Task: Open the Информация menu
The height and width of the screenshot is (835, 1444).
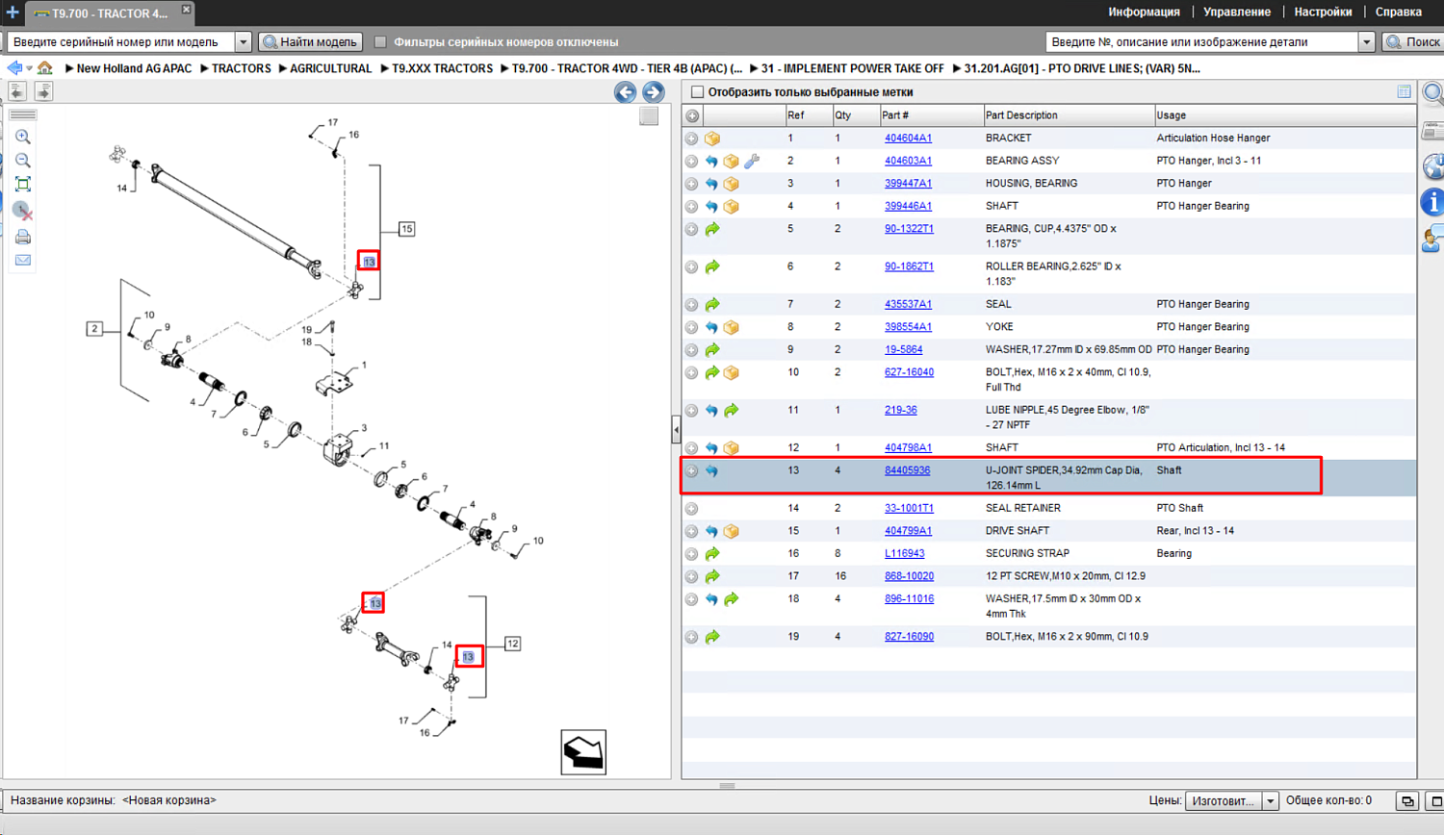Action: tap(1144, 13)
